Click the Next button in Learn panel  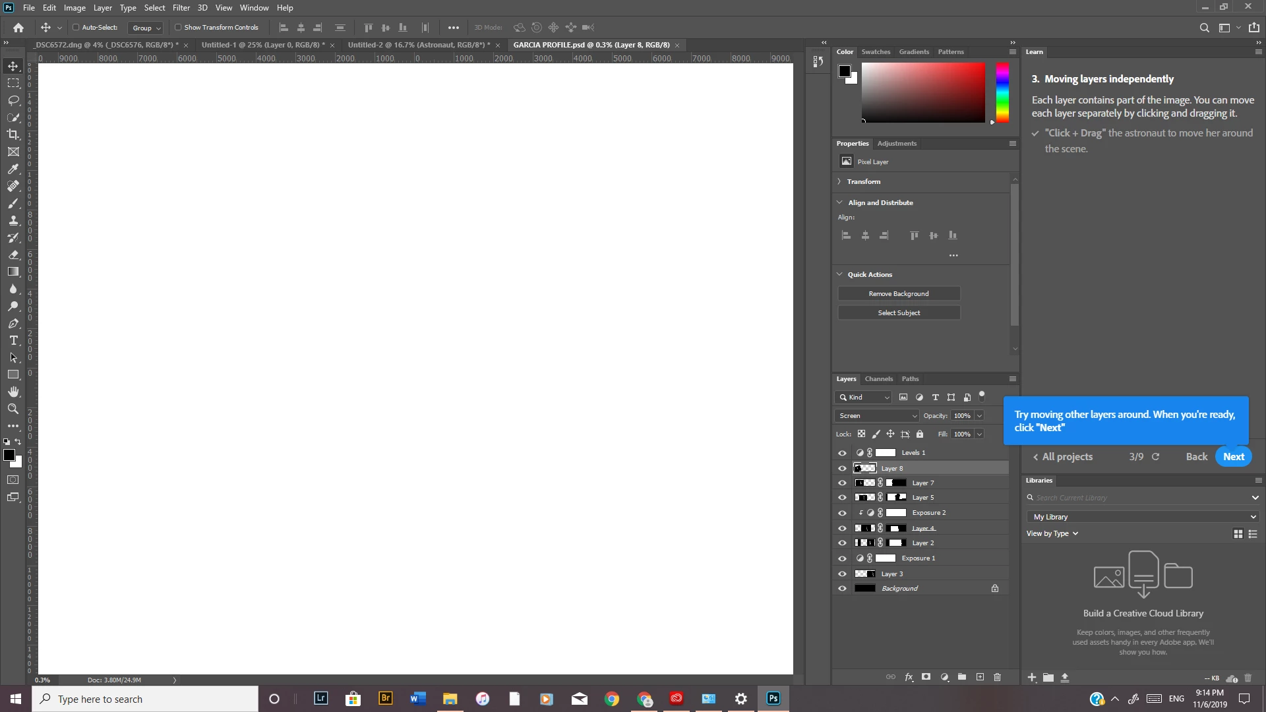tap(1233, 457)
